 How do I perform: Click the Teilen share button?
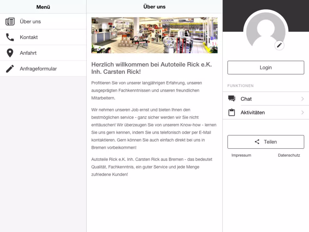pyautogui.click(x=266, y=142)
